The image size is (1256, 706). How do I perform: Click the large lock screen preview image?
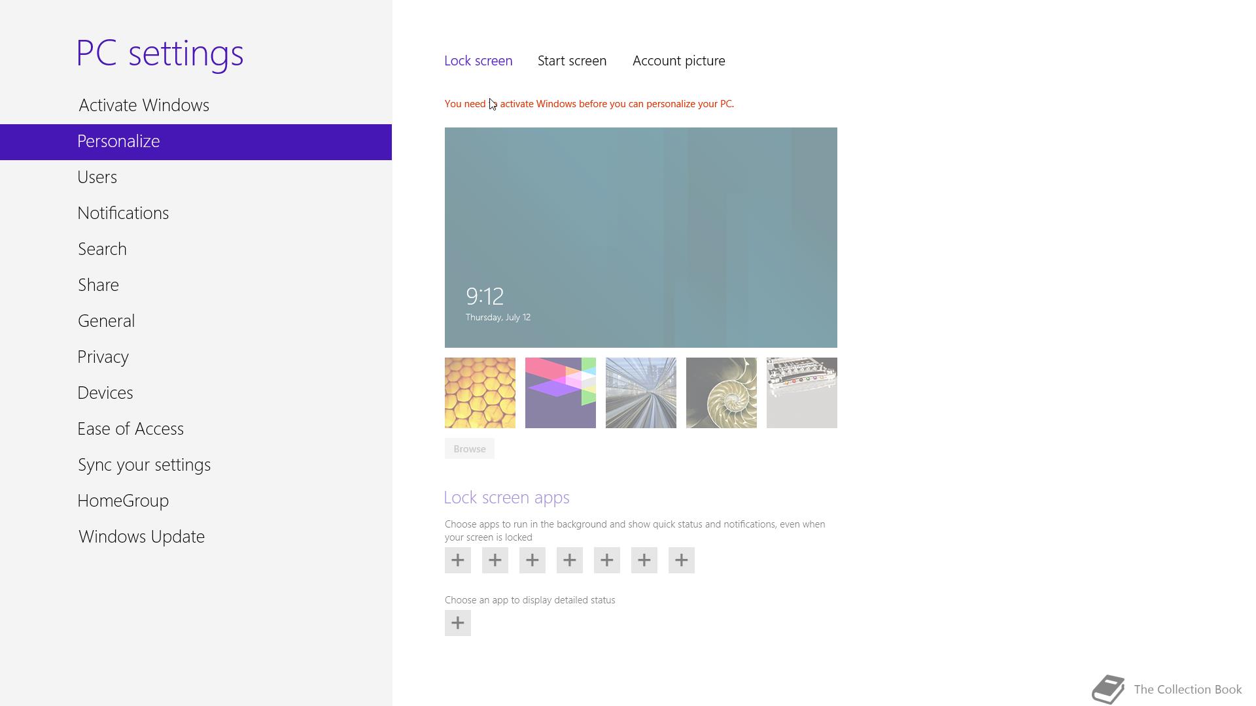click(641, 237)
